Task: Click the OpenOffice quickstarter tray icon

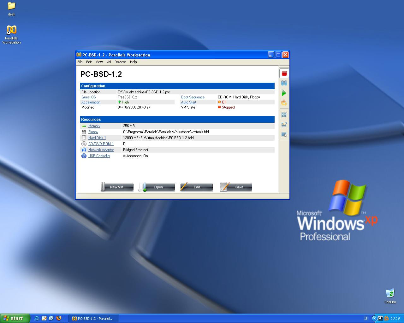Action: click(x=380, y=318)
